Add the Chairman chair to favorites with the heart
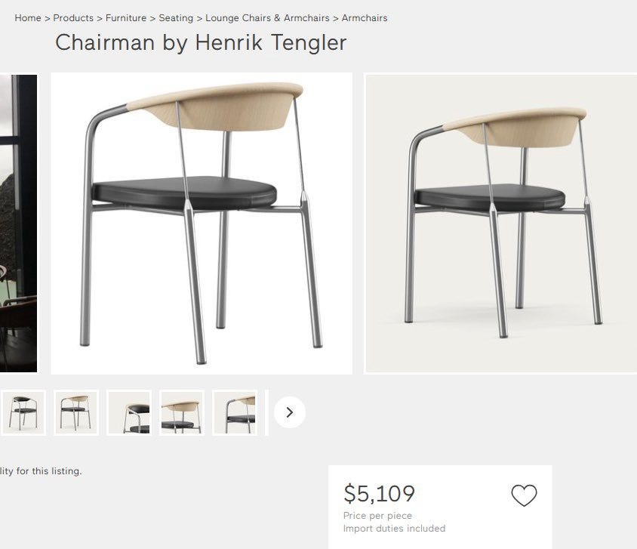Screen dimensions: 637x549 coord(524,495)
